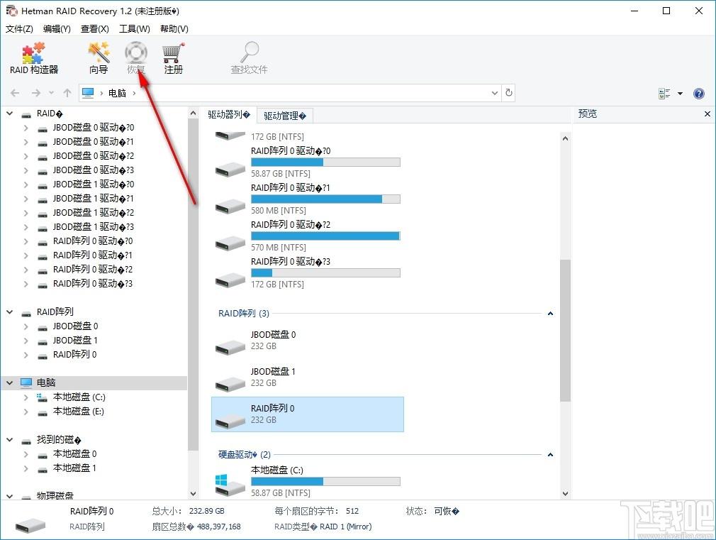Image resolution: width=716 pixels, height=540 pixels.
Task: Collapse the RAID阵列 tree group
Action: coord(10,312)
